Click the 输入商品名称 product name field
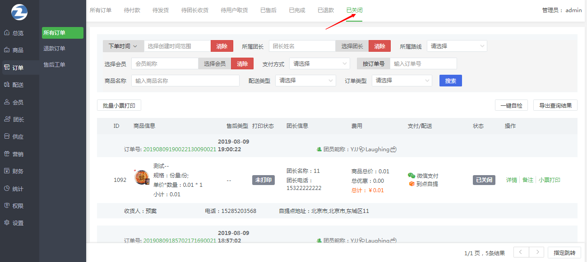Screen dimensions: 587x262 [185, 81]
